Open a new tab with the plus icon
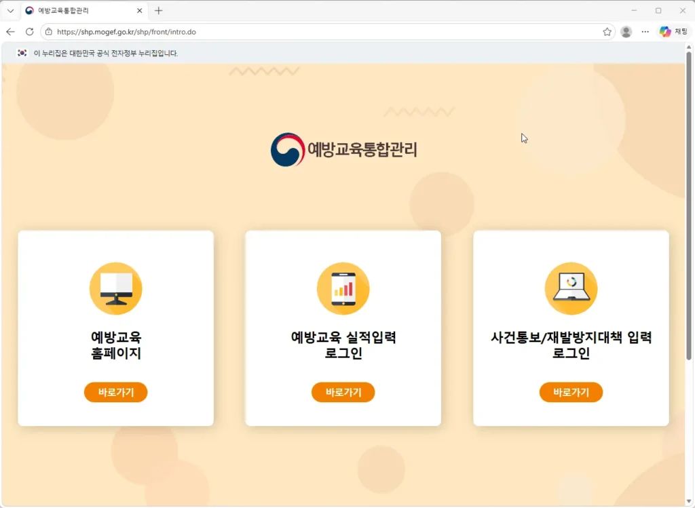The width and height of the screenshot is (695, 508). click(159, 11)
